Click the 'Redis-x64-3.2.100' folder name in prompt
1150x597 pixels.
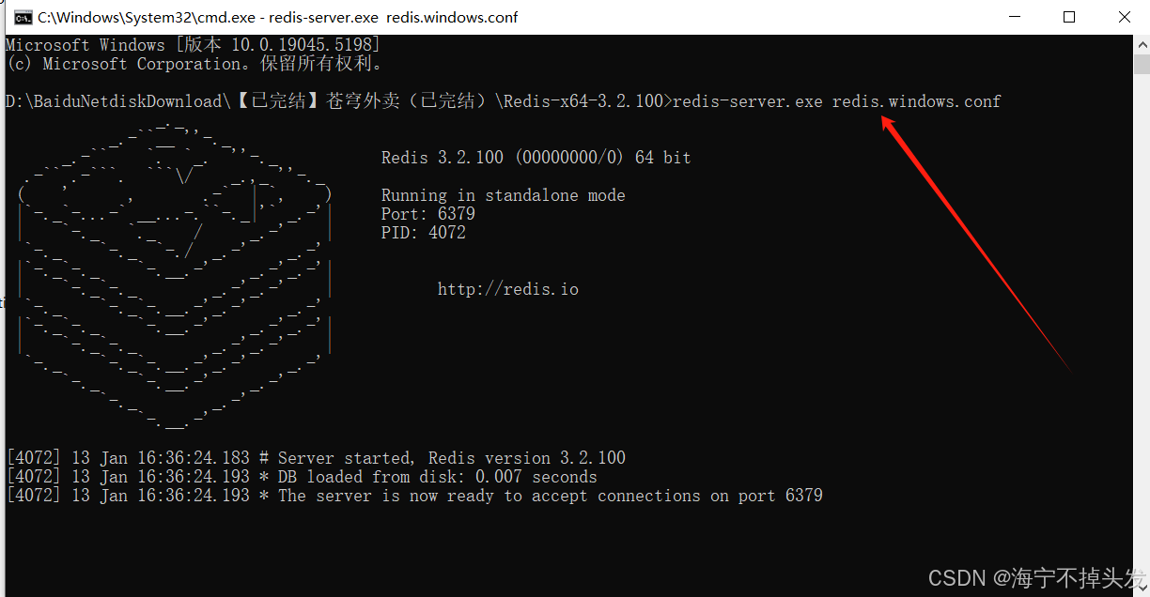tap(583, 101)
